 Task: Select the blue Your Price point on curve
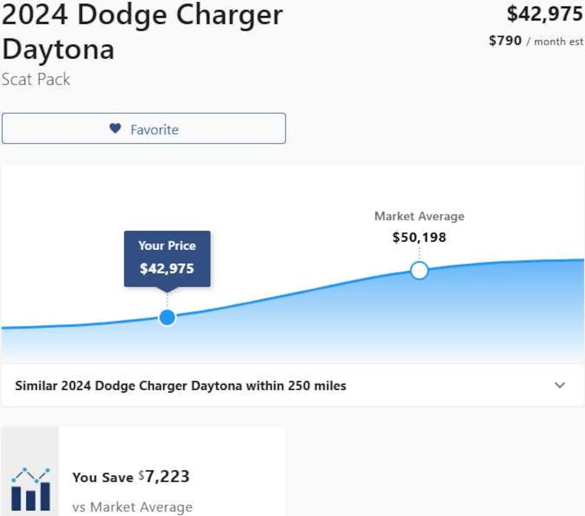point(167,317)
